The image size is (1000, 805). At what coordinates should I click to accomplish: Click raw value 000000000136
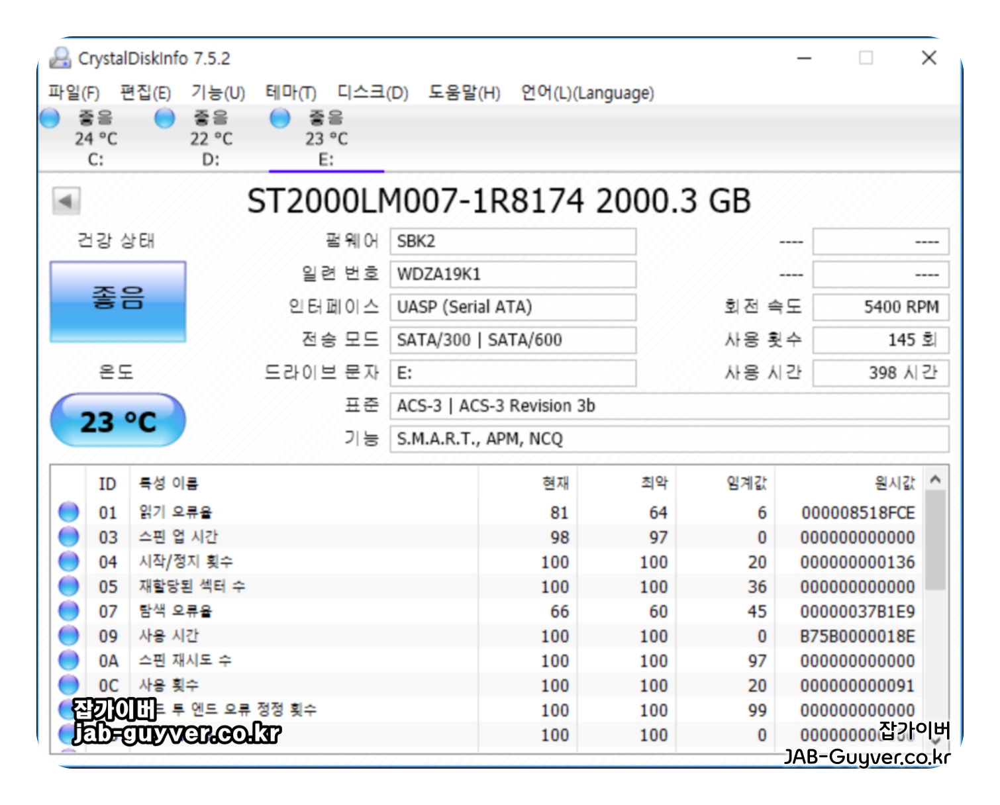click(x=858, y=562)
